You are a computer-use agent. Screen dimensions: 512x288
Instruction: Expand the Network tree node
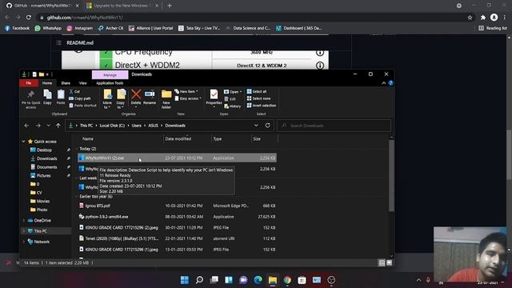click(x=23, y=242)
